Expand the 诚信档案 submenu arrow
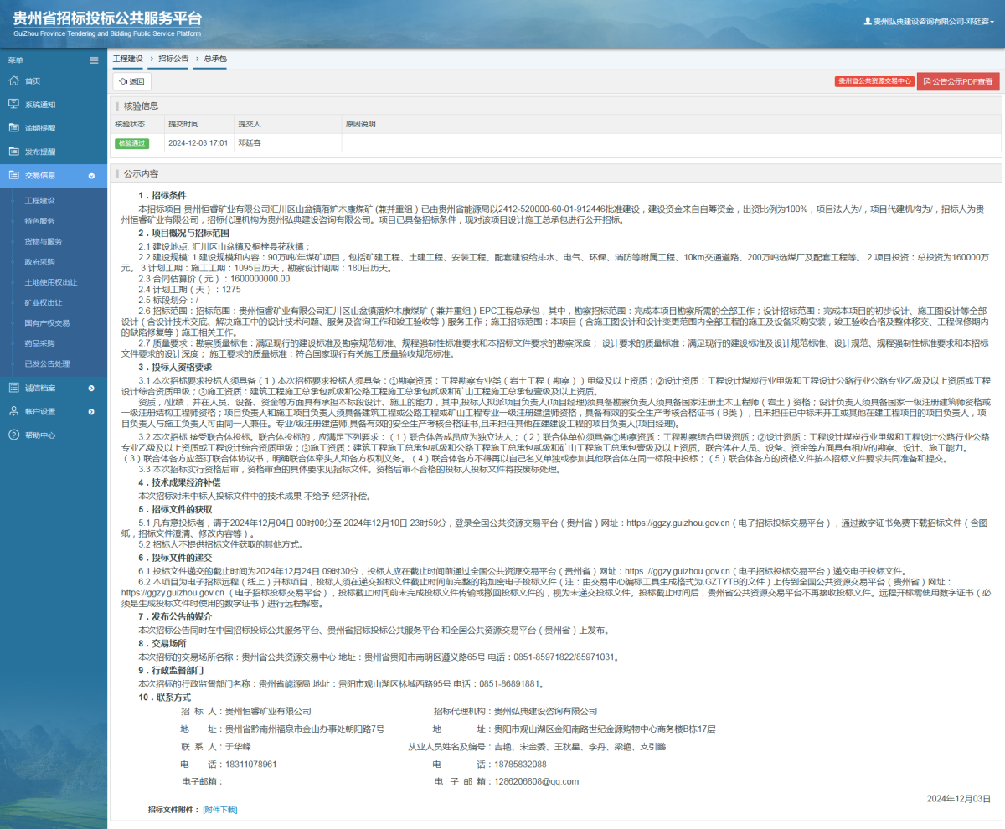Screen dimensions: 1005x829 [91, 388]
